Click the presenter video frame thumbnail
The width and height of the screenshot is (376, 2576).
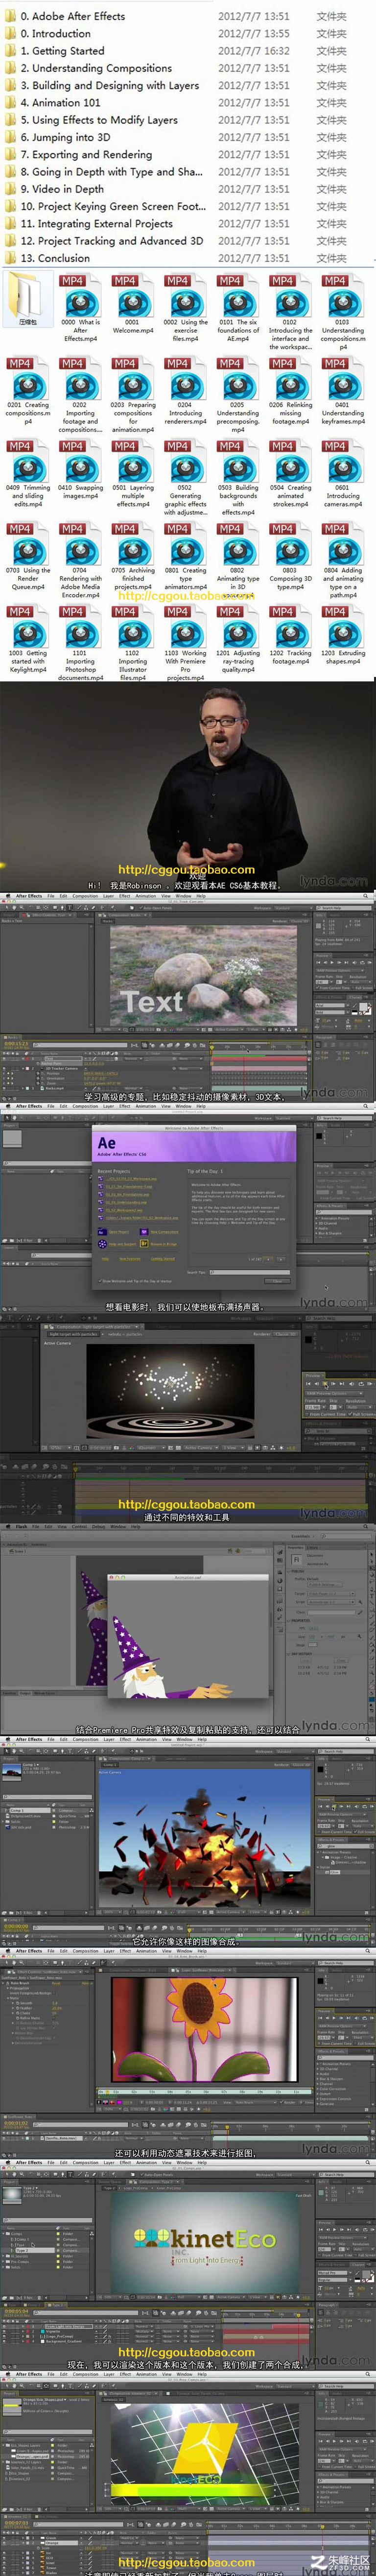tap(188, 787)
